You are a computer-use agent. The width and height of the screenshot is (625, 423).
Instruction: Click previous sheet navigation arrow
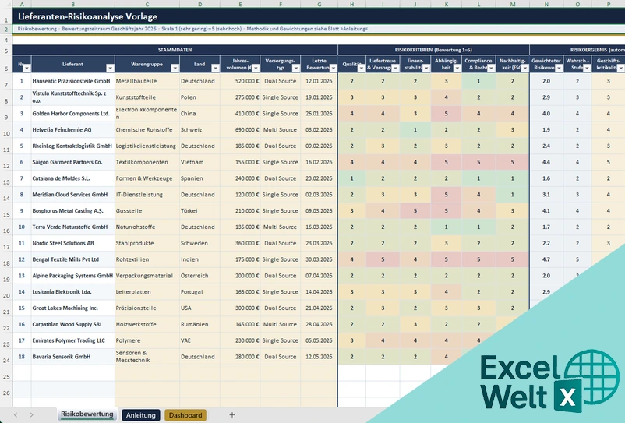(16, 415)
